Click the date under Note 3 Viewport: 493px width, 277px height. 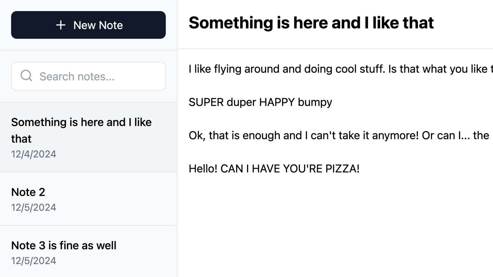(x=34, y=261)
